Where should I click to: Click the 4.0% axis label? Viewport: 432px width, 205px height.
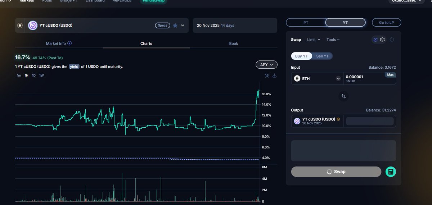click(x=266, y=158)
